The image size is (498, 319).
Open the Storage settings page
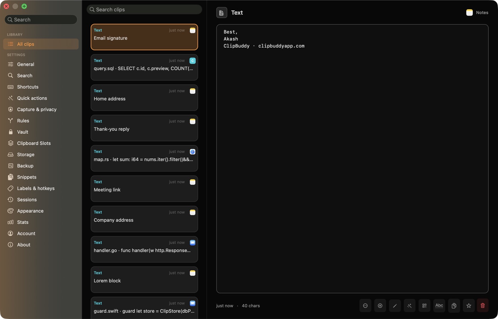coord(41,155)
